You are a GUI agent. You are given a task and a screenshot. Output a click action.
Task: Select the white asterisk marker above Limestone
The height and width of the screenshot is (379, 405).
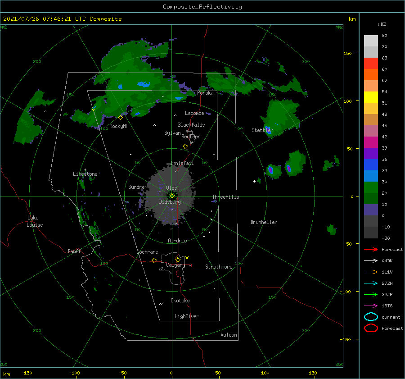click(85, 170)
